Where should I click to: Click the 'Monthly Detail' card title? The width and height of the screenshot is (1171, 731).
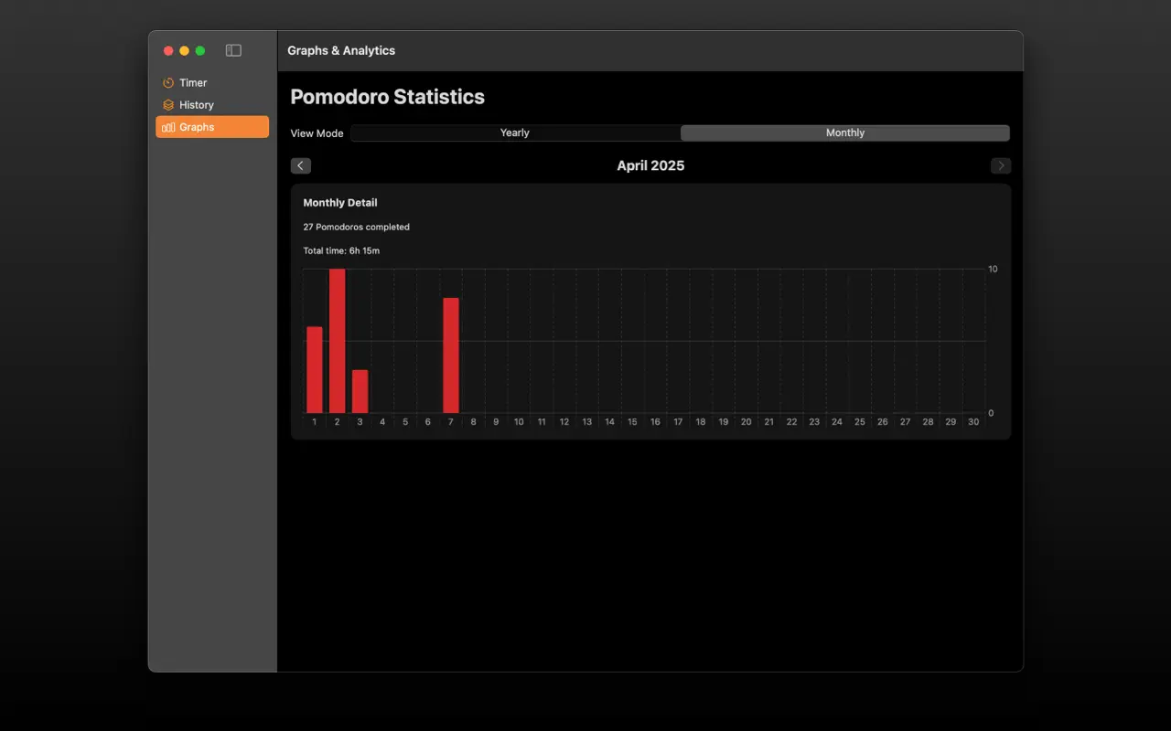click(x=340, y=203)
